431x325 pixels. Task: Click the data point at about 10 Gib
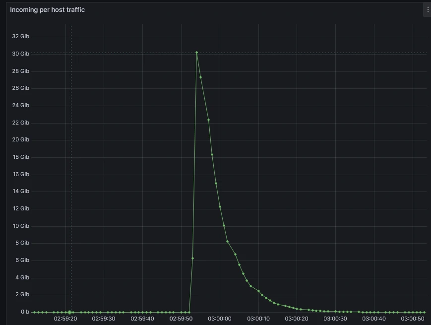(224, 226)
